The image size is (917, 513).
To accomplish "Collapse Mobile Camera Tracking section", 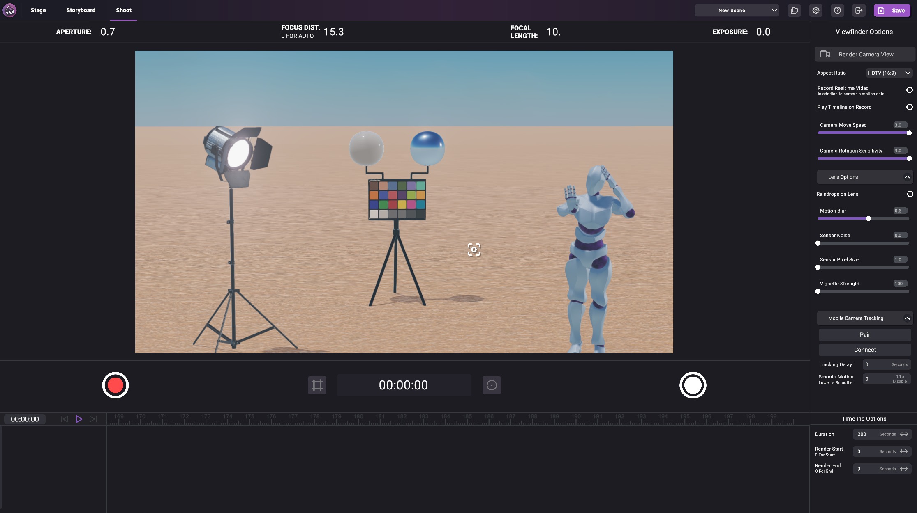I will pos(865,318).
